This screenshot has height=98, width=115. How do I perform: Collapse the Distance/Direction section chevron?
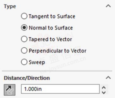(108, 78)
